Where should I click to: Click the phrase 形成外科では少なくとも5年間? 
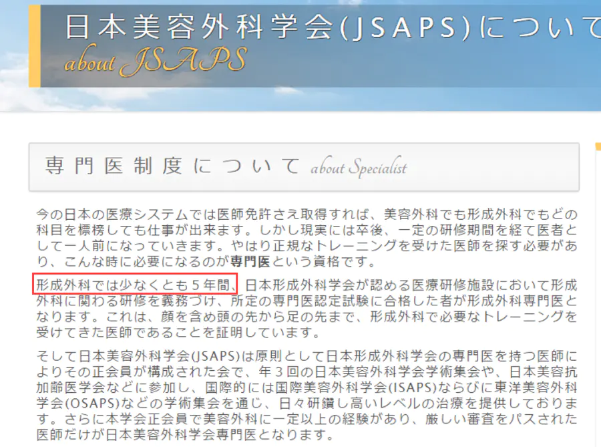[x=135, y=285]
